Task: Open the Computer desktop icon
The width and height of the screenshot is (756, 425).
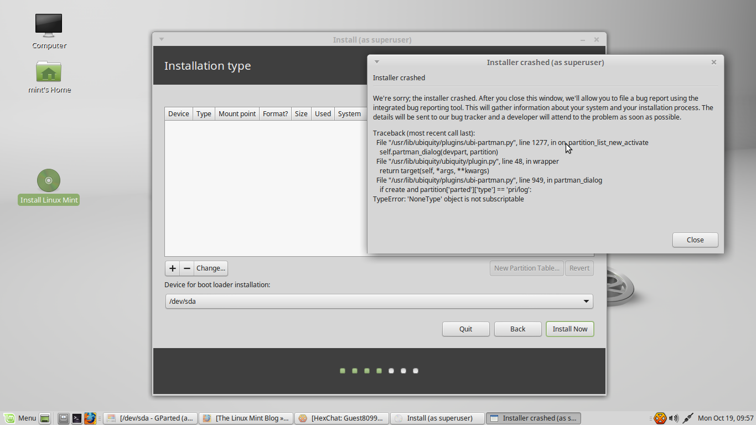Action: (49, 31)
